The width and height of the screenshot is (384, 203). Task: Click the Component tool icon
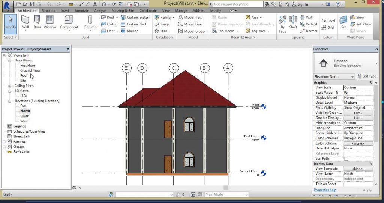(69, 21)
